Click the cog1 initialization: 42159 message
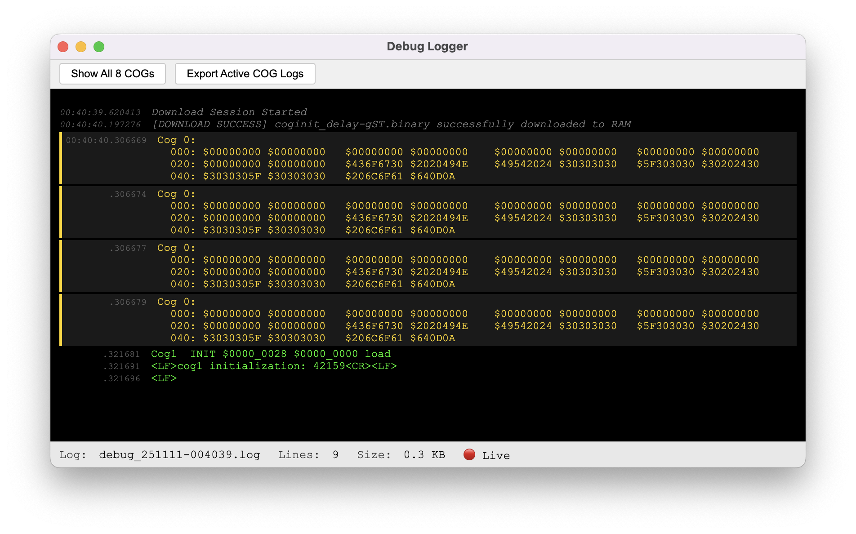 [x=274, y=366]
